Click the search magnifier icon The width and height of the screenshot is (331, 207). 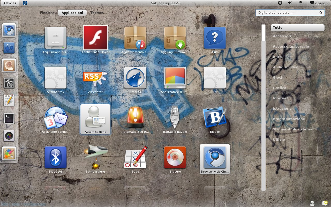click(321, 13)
